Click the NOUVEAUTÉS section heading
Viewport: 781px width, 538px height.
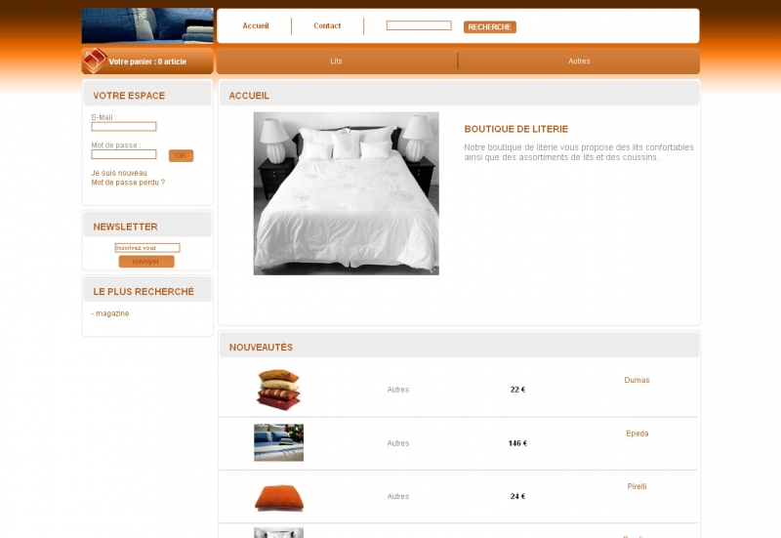[x=261, y=348]
